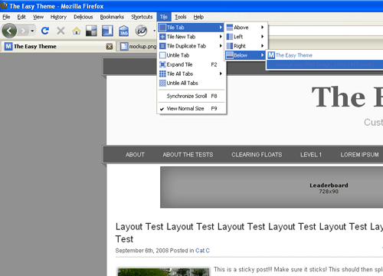Choose Untile Tab from the Tile menu
This screenshot has height=276, width=383.
point(191,55)
